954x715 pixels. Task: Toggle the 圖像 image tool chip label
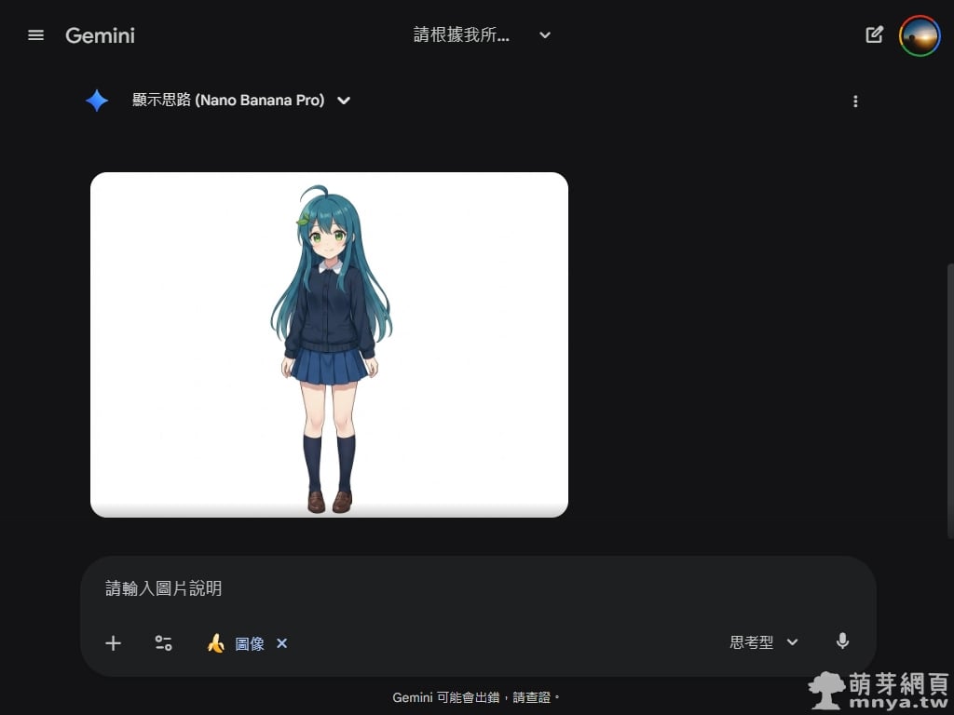(249, 643)
